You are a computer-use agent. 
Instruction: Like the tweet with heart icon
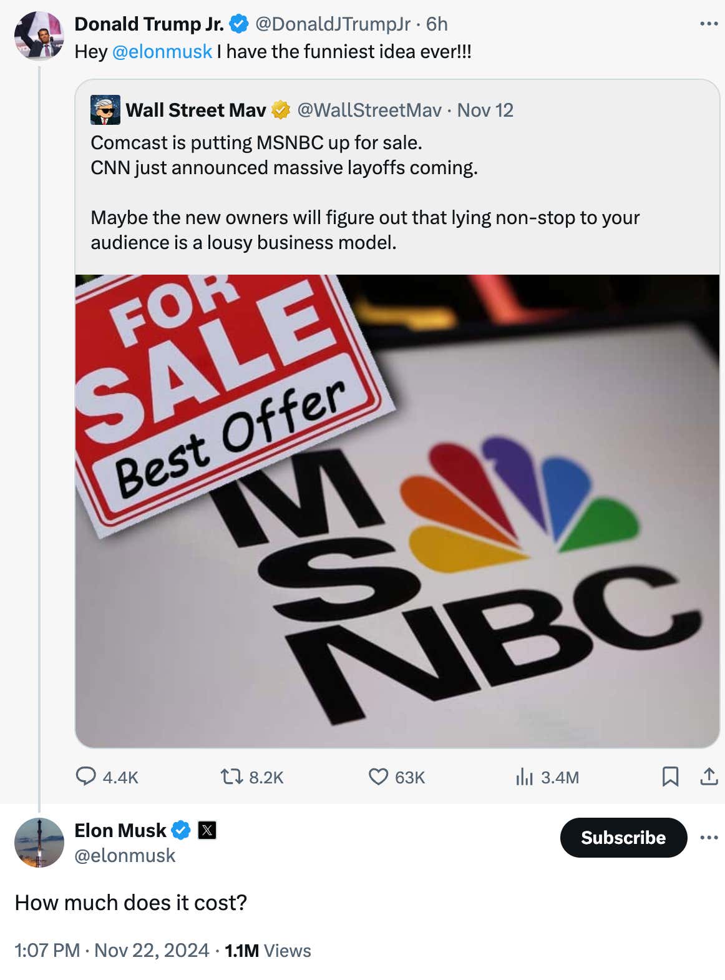(378, 777)
